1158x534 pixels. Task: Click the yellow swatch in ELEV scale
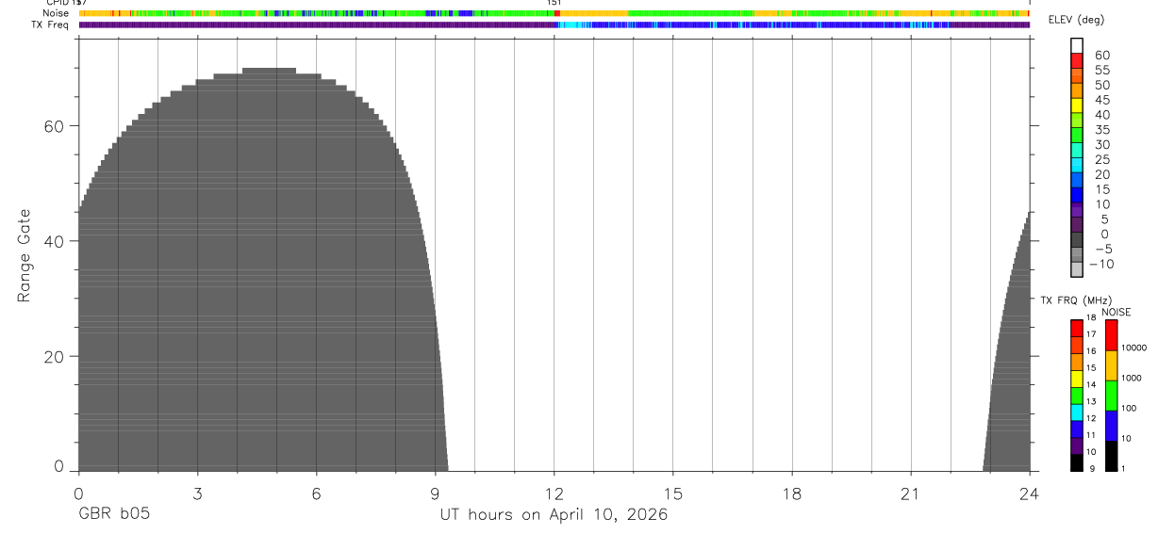[1077, 105]
